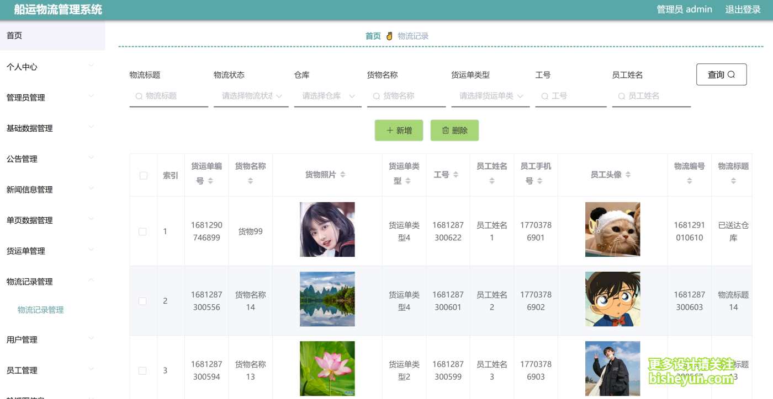Click cell 货物99 in row 1
The width and height of the screenshot is (773, 399).
click(250, 231)
